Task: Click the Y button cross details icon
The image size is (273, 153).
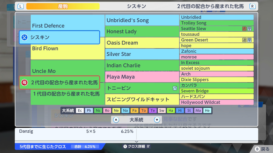Action: pos(125,146)
